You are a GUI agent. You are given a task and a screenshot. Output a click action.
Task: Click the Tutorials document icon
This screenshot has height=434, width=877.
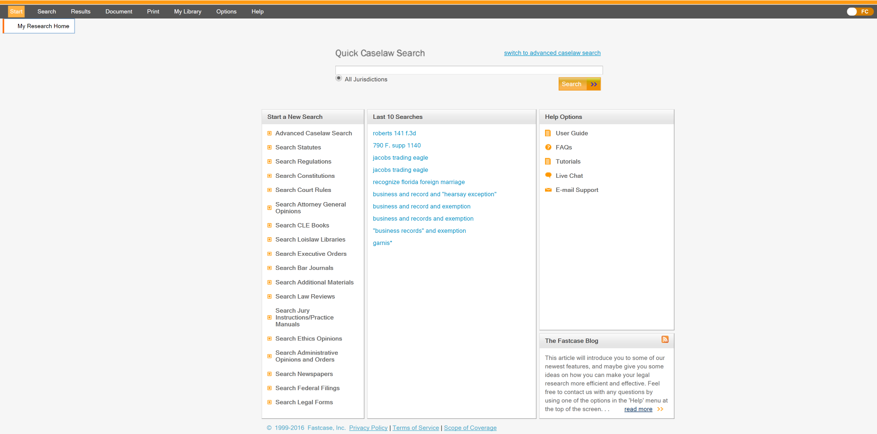548,162
